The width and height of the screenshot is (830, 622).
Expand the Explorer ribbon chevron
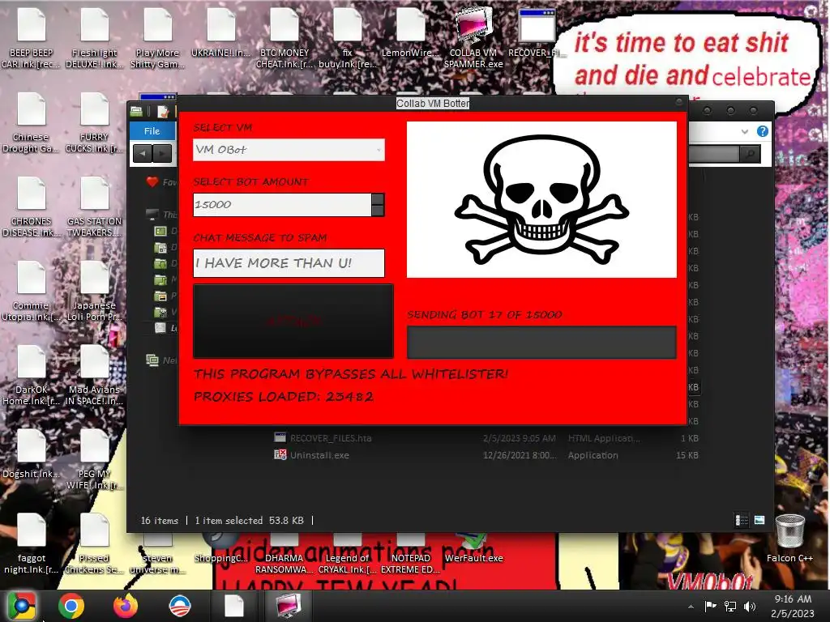coord(745,131)
